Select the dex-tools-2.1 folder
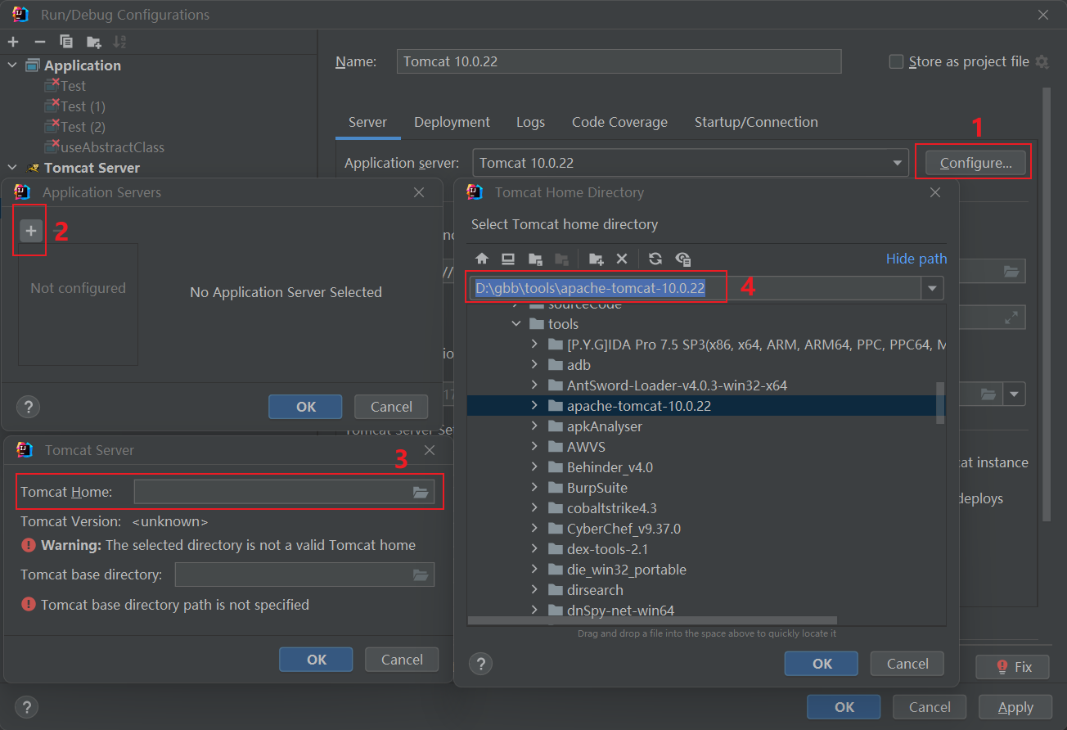The image size is (1067, 730). [607, 549]
